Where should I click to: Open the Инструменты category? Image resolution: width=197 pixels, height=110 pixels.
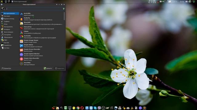click(10, 27)
